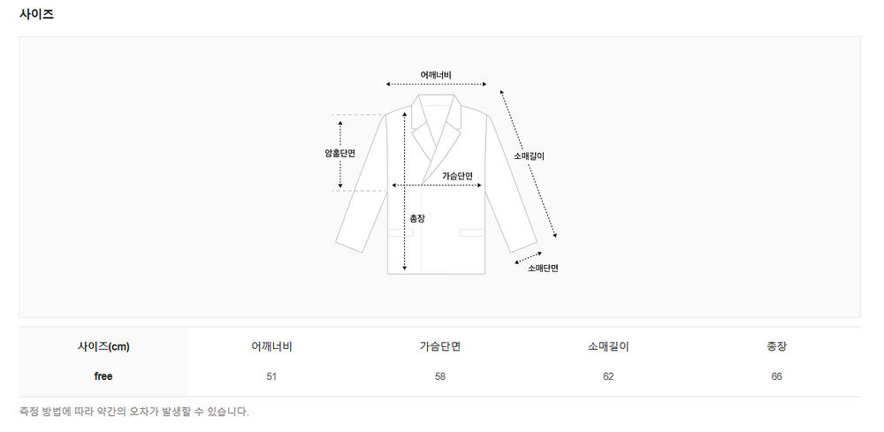Screen dimensions: 884x432
Task: Click the 소매길이 label beside the sleeve
Action: (530, 155)
